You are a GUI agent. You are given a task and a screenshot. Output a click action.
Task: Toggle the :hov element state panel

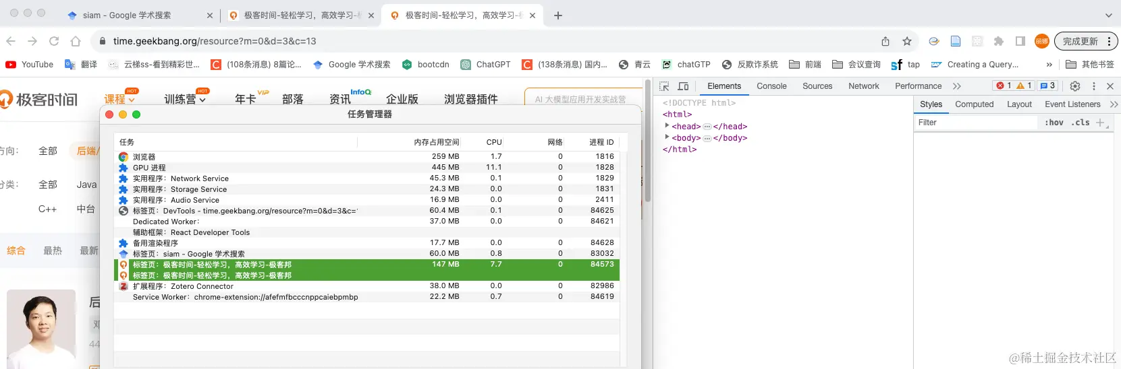(x=1054, y=123)
